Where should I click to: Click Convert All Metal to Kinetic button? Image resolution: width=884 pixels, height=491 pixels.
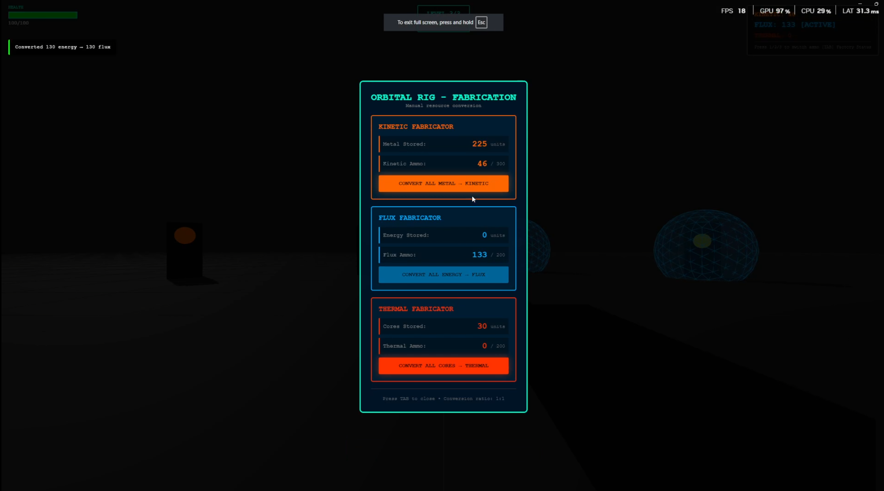click(443, 183)
